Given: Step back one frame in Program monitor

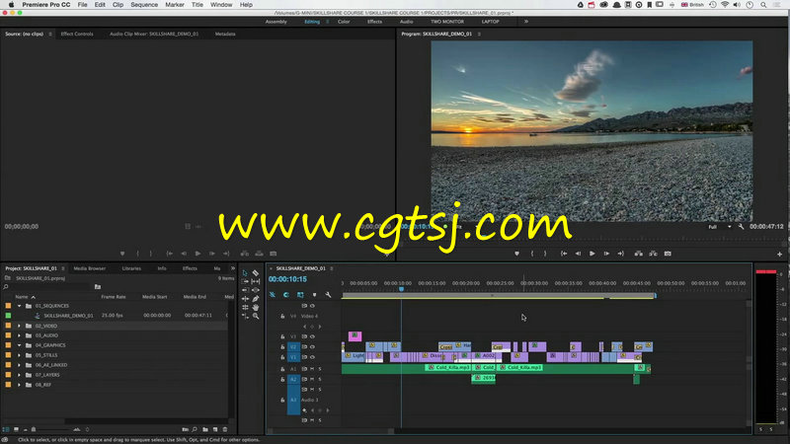Looking at the screenshot, I should pos(578,254).
